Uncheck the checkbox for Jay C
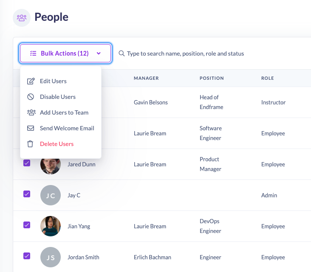Screen dimensions: 311x272 pyautogui.click(x=27, y=194)
